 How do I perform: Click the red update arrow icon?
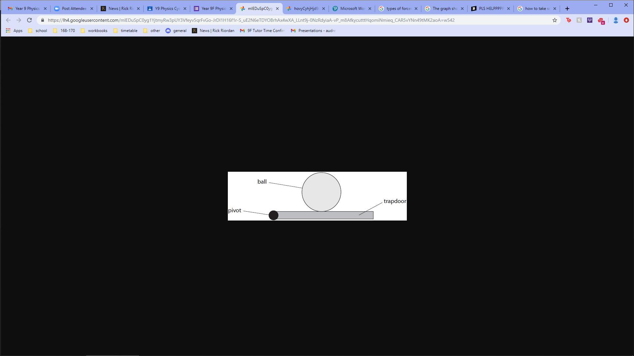(x=626, y=20)
